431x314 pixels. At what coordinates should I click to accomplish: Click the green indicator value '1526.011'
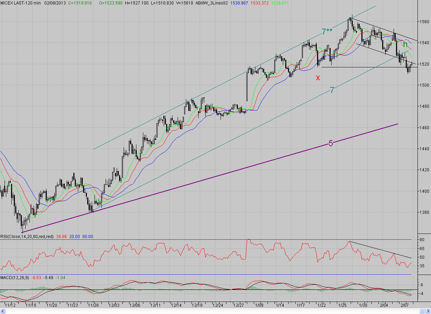coord(280,3)
